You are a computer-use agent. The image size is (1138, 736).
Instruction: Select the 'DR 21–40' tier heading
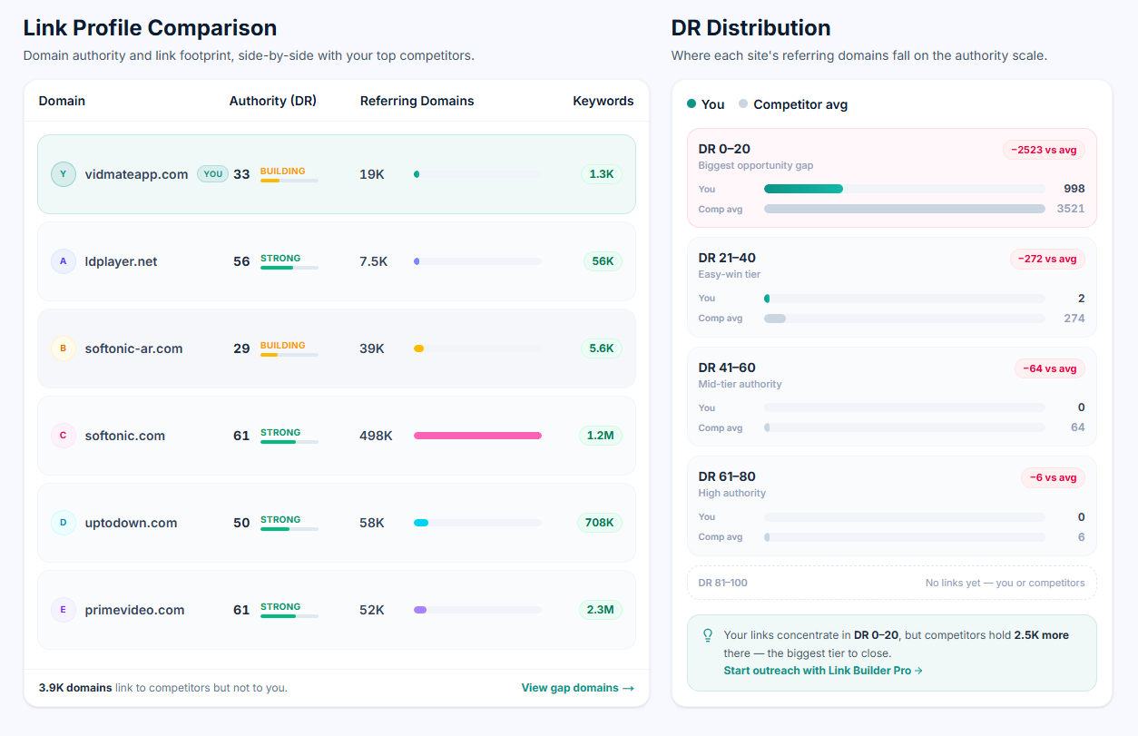(x=727, y=258)
